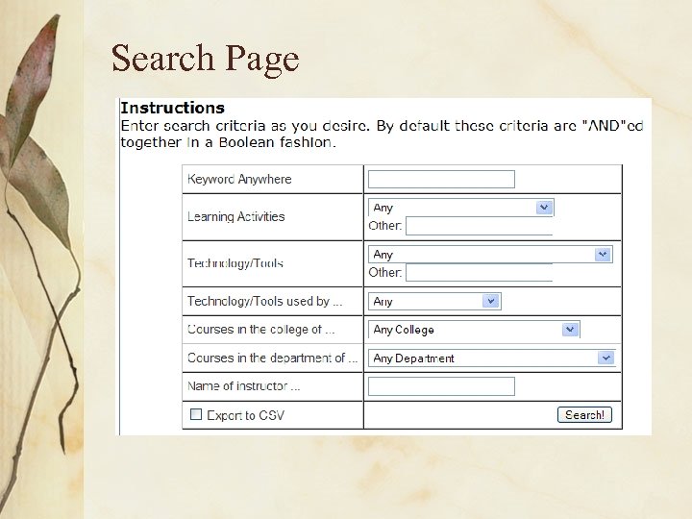Click the Search! button
692x519 pixels.
click(x=584, y=415)
